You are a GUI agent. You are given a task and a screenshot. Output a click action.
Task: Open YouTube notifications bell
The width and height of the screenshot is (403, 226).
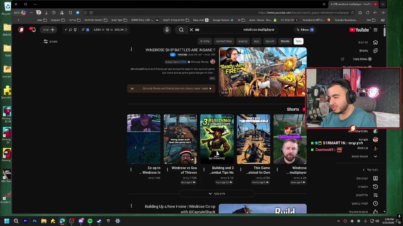(x=33, y=30)
